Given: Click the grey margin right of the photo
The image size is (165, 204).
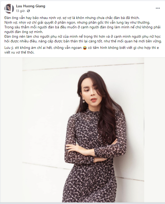Looking at the screenshot, I should coord(154,130).
